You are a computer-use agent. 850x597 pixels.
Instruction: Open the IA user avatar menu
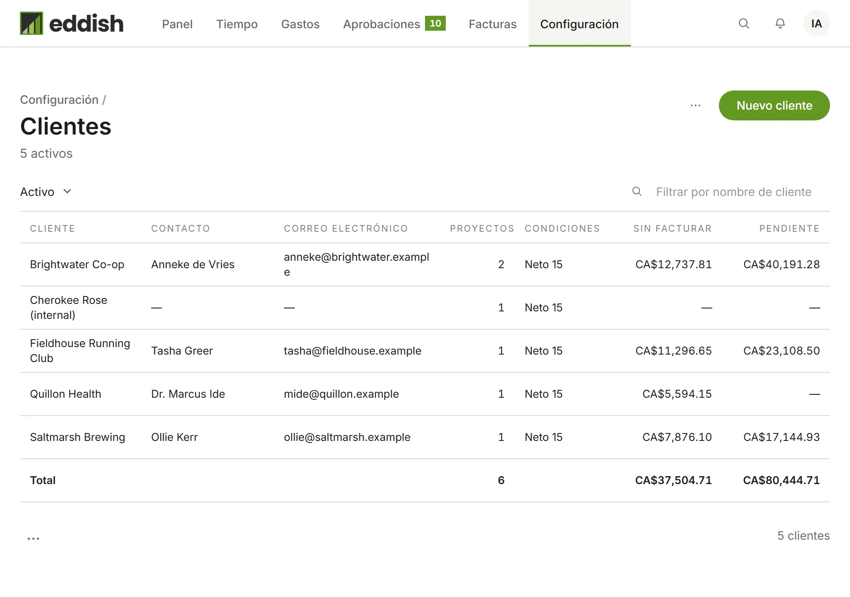(816, 24)
